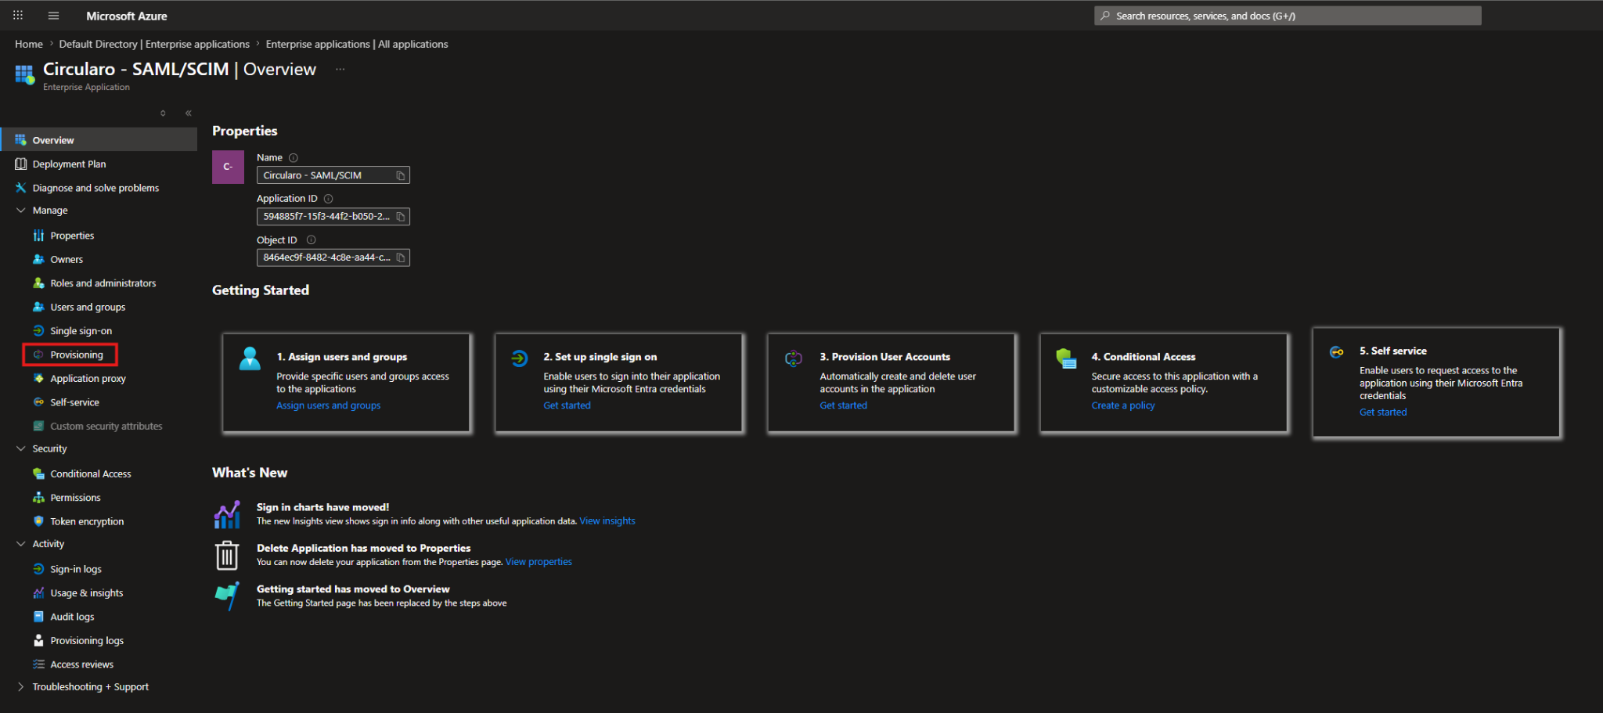Open the View properties link

pyautogui.click(x=539, y=562)
